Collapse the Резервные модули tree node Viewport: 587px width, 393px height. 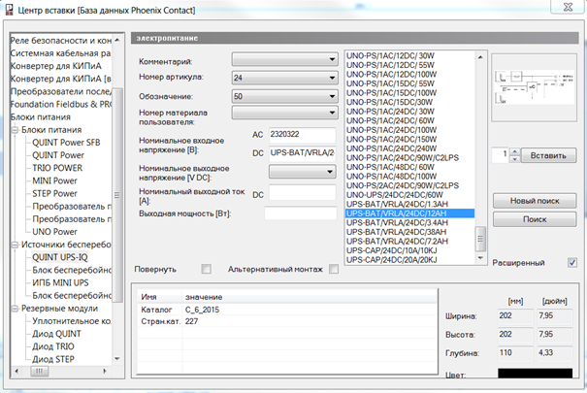[15, 309]
